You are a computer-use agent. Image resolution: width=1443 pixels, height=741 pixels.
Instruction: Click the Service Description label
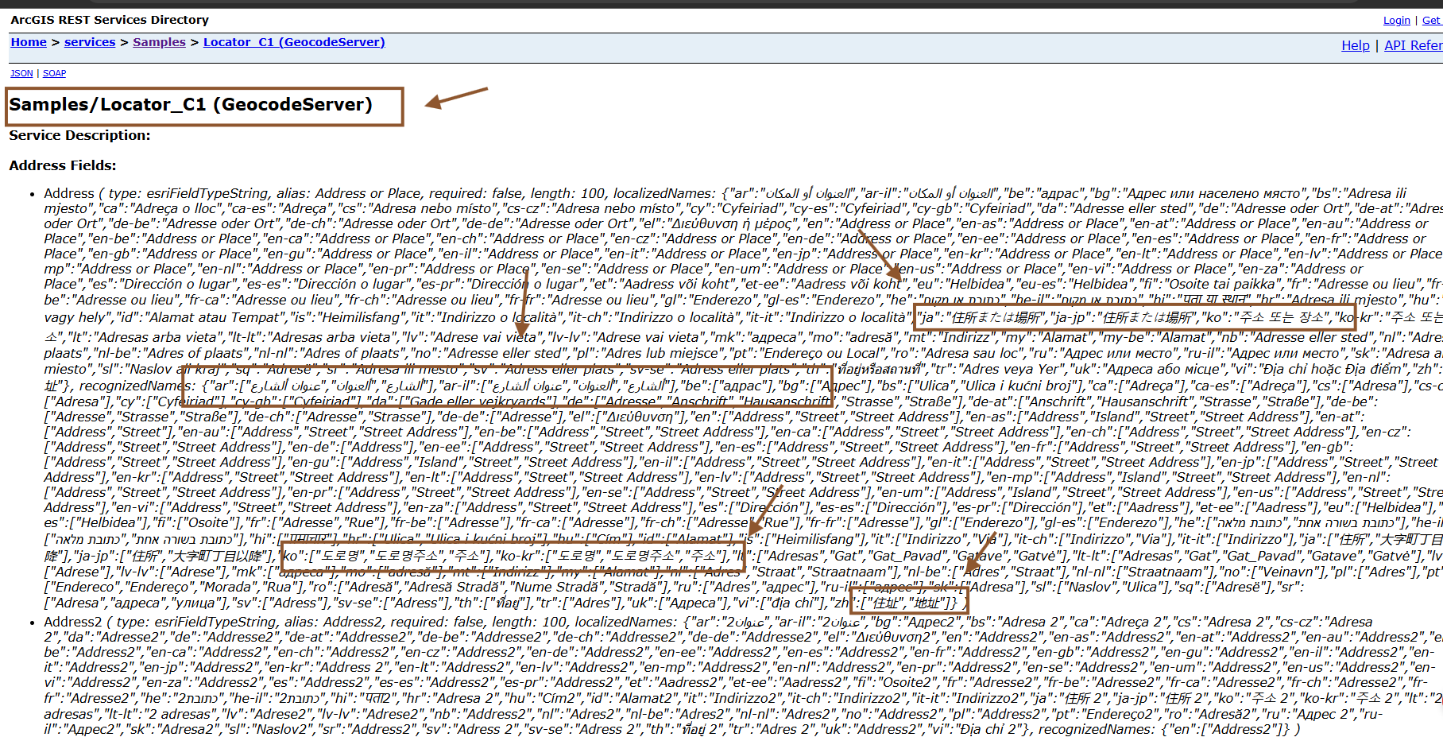(x=79, y=135)
